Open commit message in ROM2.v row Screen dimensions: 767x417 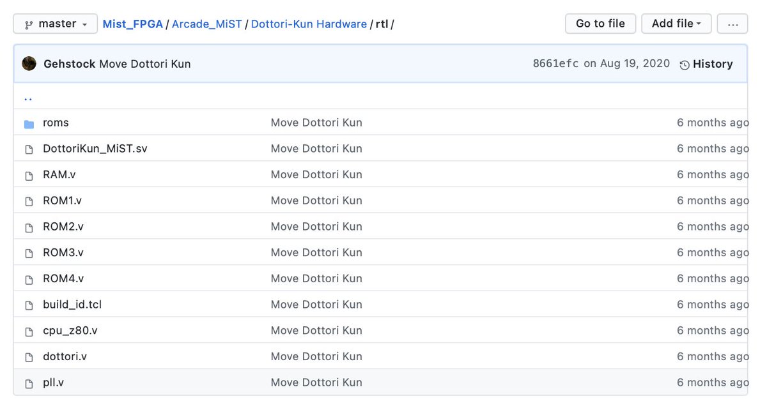tap(316, 227)
